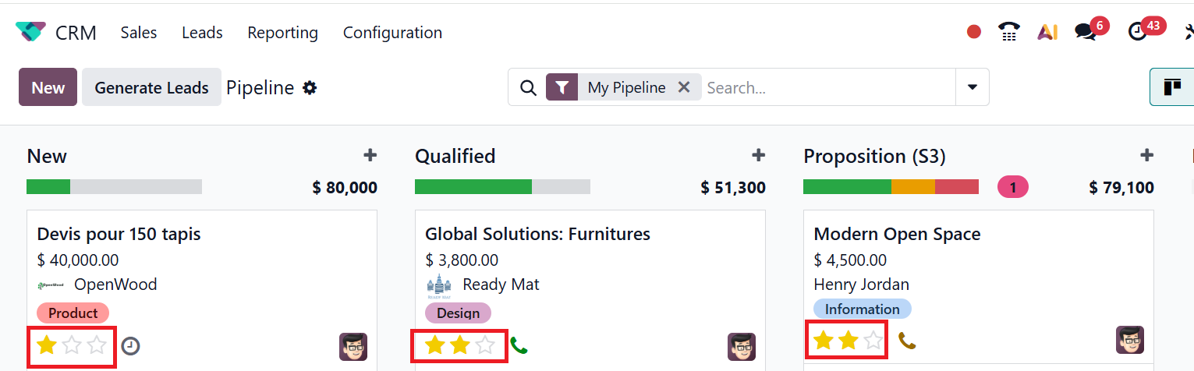The image size is (1194, 371).
Task: Click the green segment of Proposition progress bar
Action: click(846, 187)
